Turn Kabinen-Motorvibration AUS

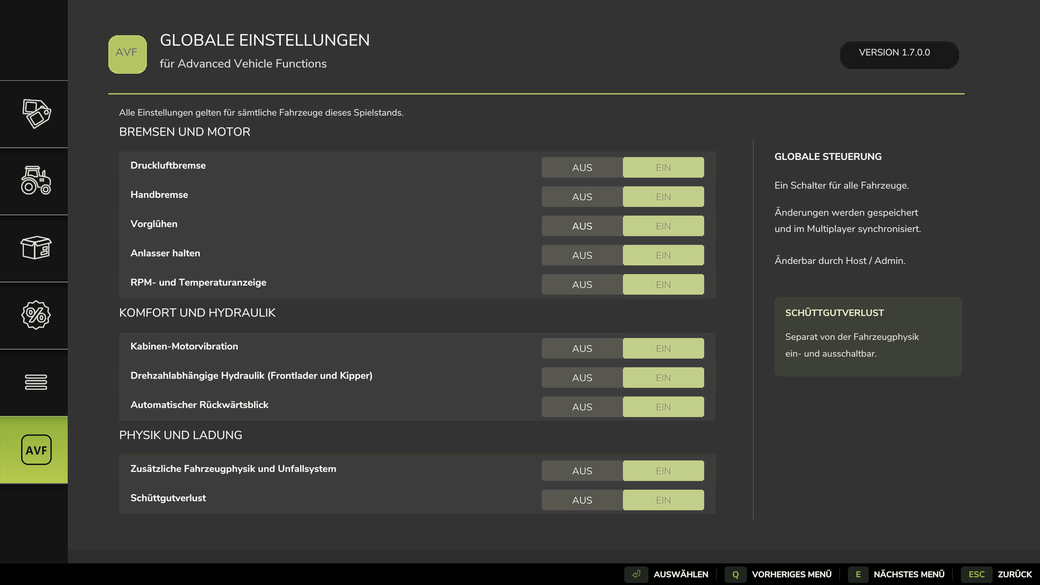tap(582, 348)
